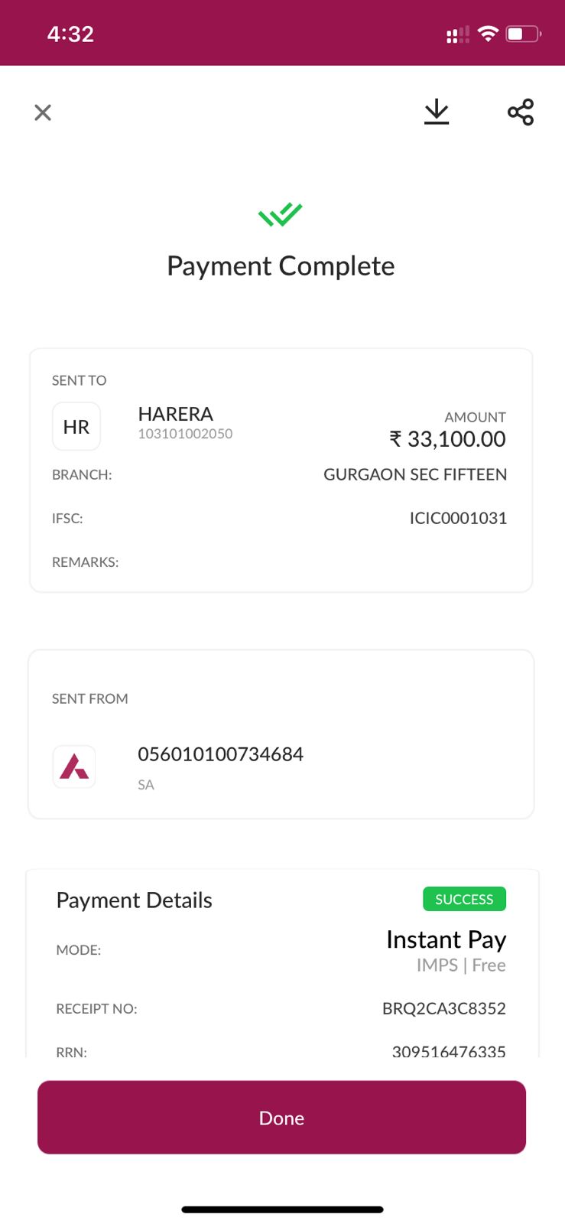The width and height of the screenshot is (565, 1224).
Task: Tap the receipt number BRQ2CA3C8352
Action: 443,1008
